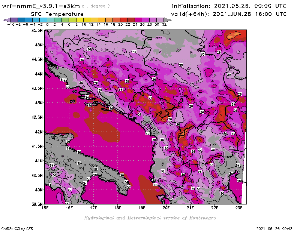300x231 pixels.
Task: Select the model name wrf-nmmE_v3.9.1-e3km
Action: [x=41, y=6]
